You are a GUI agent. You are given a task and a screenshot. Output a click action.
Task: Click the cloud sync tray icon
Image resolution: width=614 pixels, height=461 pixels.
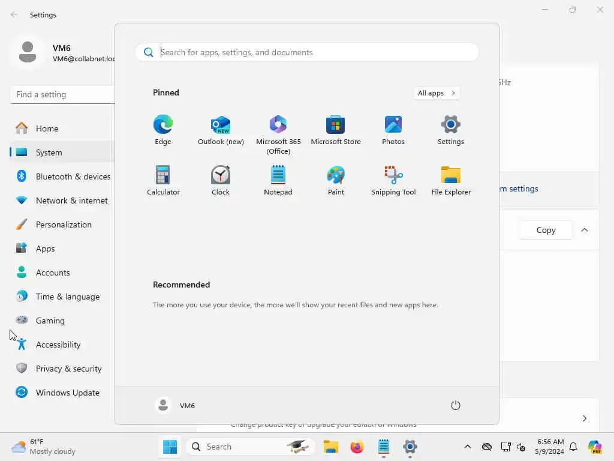[x=487, y=447]
